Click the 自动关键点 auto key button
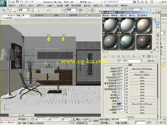The width and height of the screenshot is (167, 125). tap(104, 119)
